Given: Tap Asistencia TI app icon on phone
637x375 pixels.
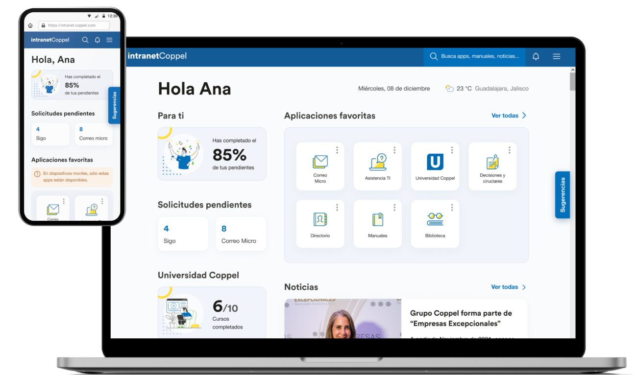Looking at the screenshot, I should pyautogui.click(x=92, y=210).
